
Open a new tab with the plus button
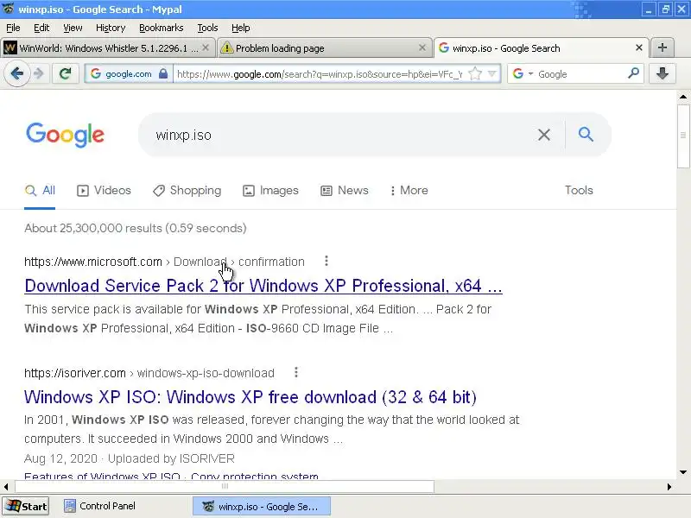tap(662, 47)
